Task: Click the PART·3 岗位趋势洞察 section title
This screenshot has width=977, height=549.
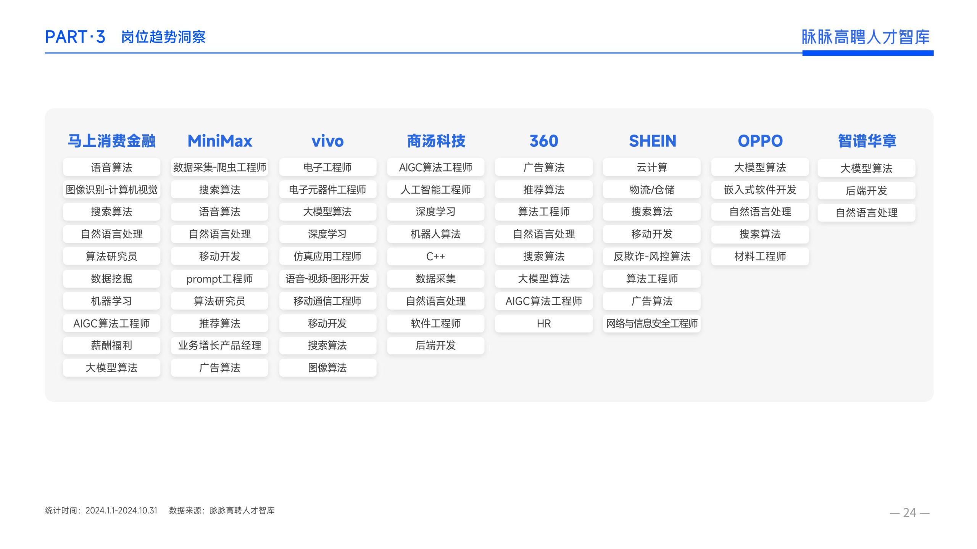Action: [x=125, y=37]
